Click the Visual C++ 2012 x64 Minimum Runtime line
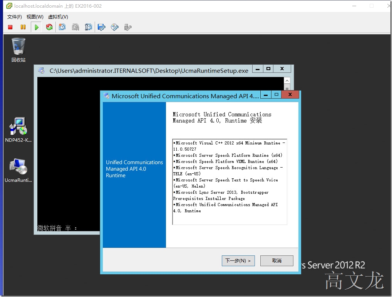Viewport: 392px width, 297px height. 229,146
